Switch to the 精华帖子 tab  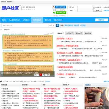click(79, 33)
